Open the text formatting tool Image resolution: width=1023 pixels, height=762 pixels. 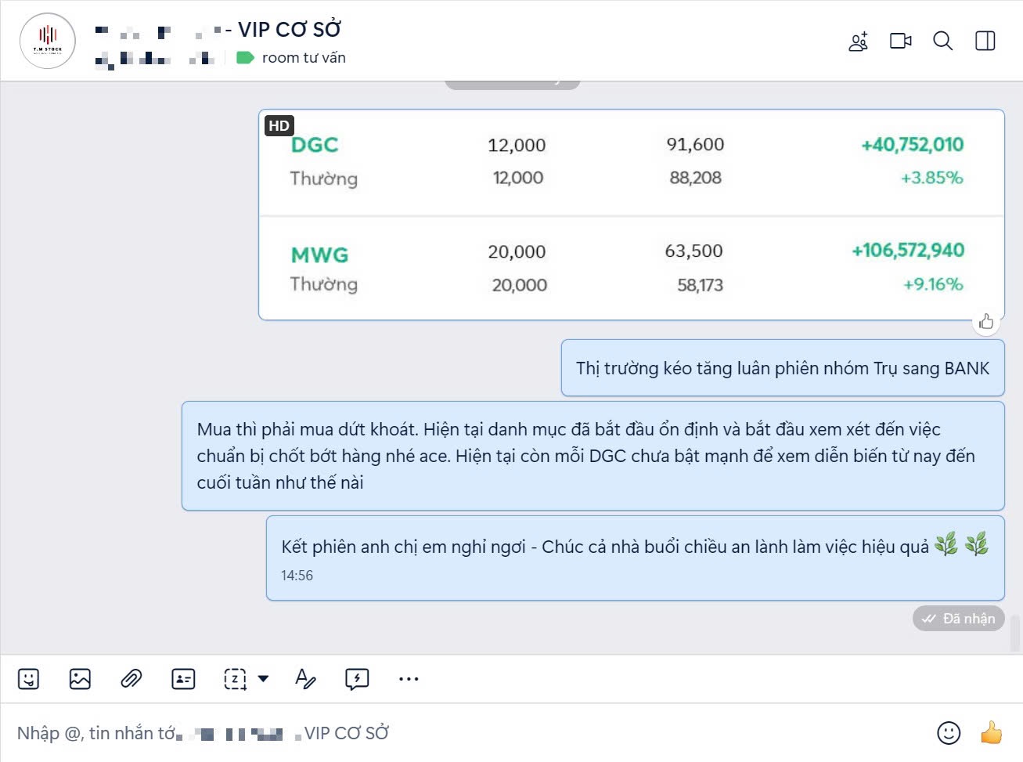coord(305,679)
